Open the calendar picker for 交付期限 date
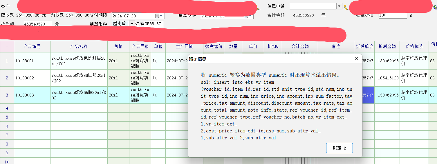 coord(157,16)
